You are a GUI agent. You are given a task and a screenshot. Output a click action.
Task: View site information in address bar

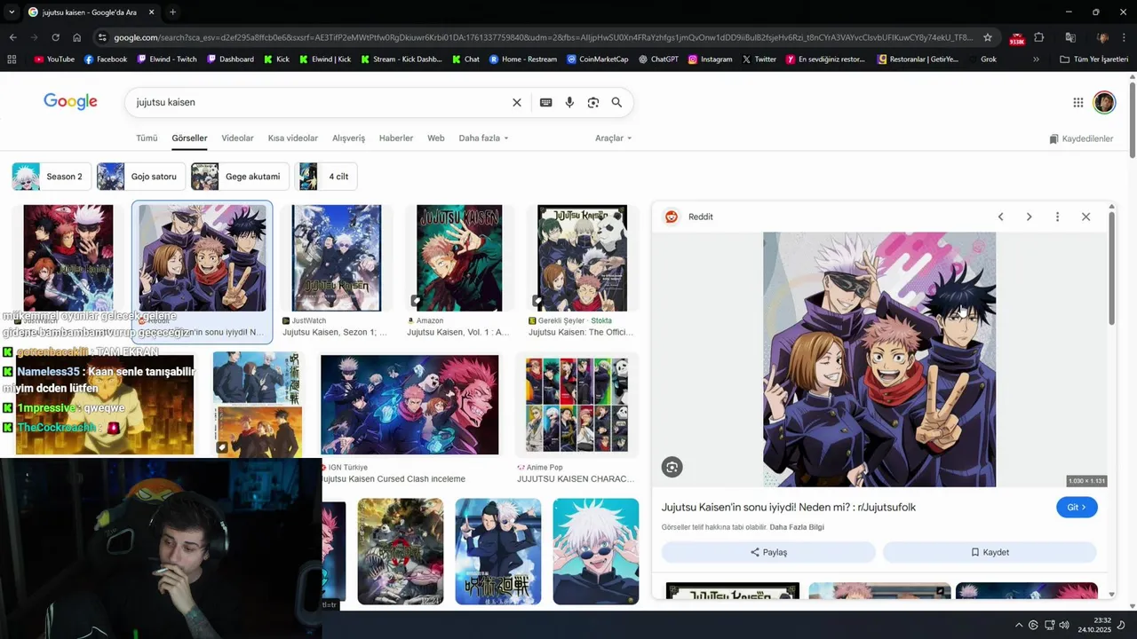102,37
